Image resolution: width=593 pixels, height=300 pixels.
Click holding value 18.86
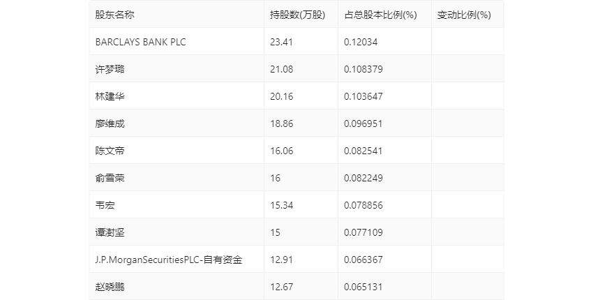click(x=281, y=123)
